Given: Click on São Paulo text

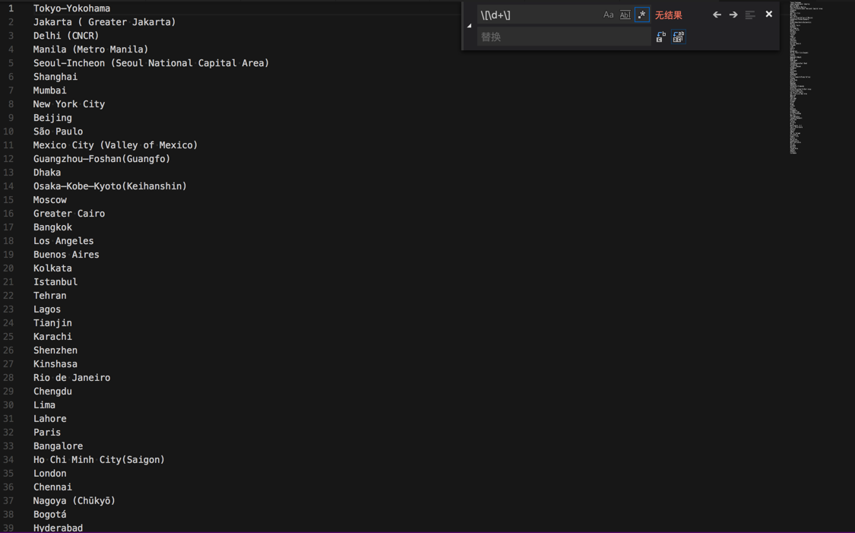Looking at the screenshot, I should (x=58, y=131).
